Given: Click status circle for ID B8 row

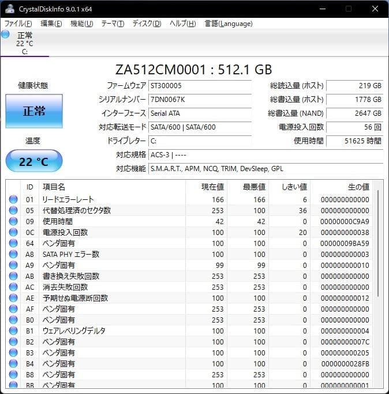Looking at the screenshot, I should 13,374.
